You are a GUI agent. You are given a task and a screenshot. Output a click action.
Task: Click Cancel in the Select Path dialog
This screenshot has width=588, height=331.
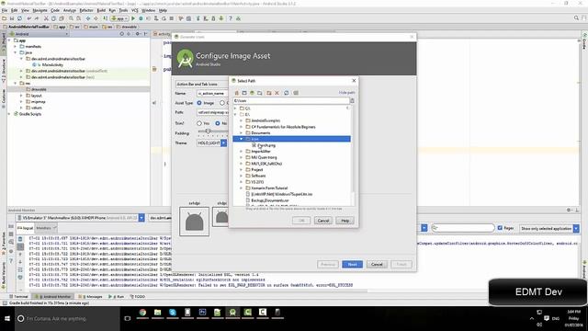click(323, 221)
